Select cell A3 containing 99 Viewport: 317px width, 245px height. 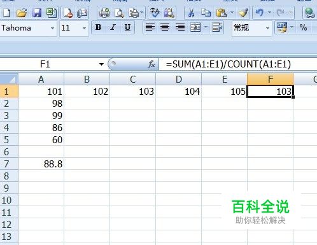(x=41, y=116)
